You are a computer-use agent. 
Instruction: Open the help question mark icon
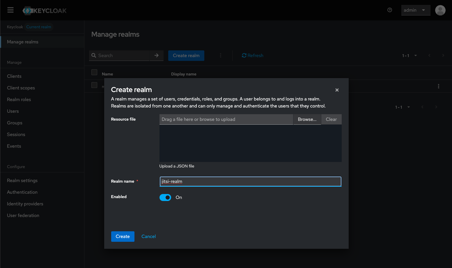pos(389,10)
